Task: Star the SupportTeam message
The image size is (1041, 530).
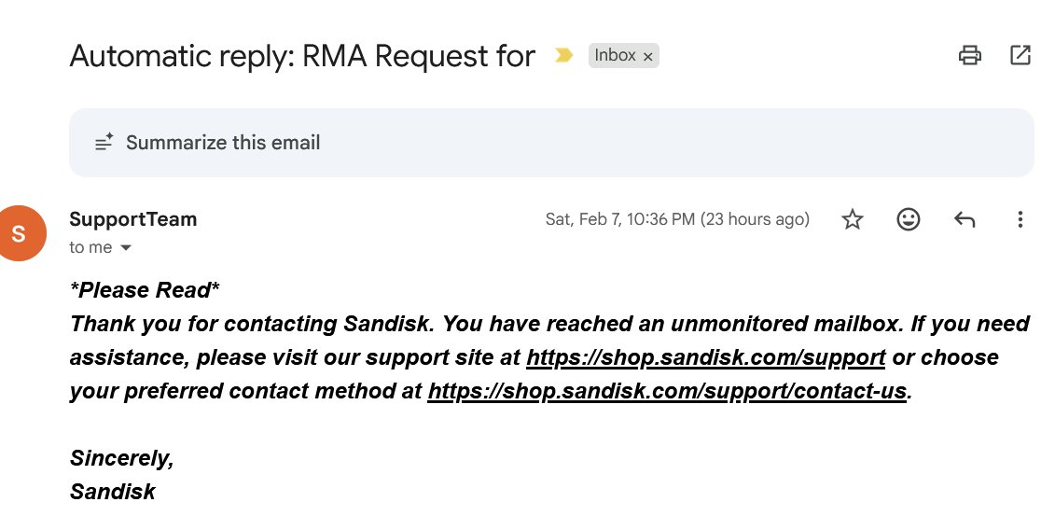Action: pyautogui.click(x=853, y=219)
